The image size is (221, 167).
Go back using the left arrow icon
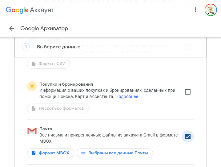(x=12, y=28)
